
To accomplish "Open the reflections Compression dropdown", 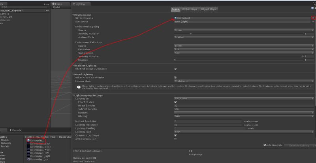I will 244,53.
